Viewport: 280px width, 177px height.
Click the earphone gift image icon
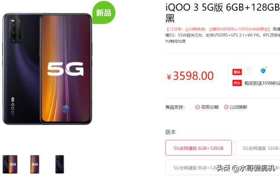pyautogui.click(x=250, y=70)
